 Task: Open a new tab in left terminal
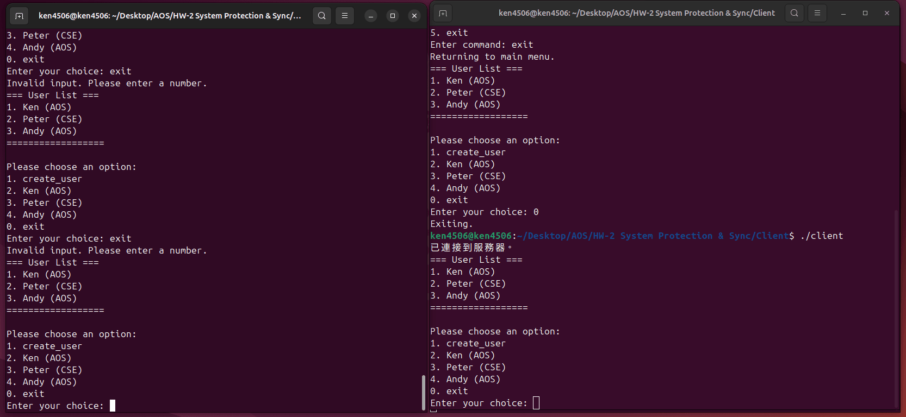[20, 16]
